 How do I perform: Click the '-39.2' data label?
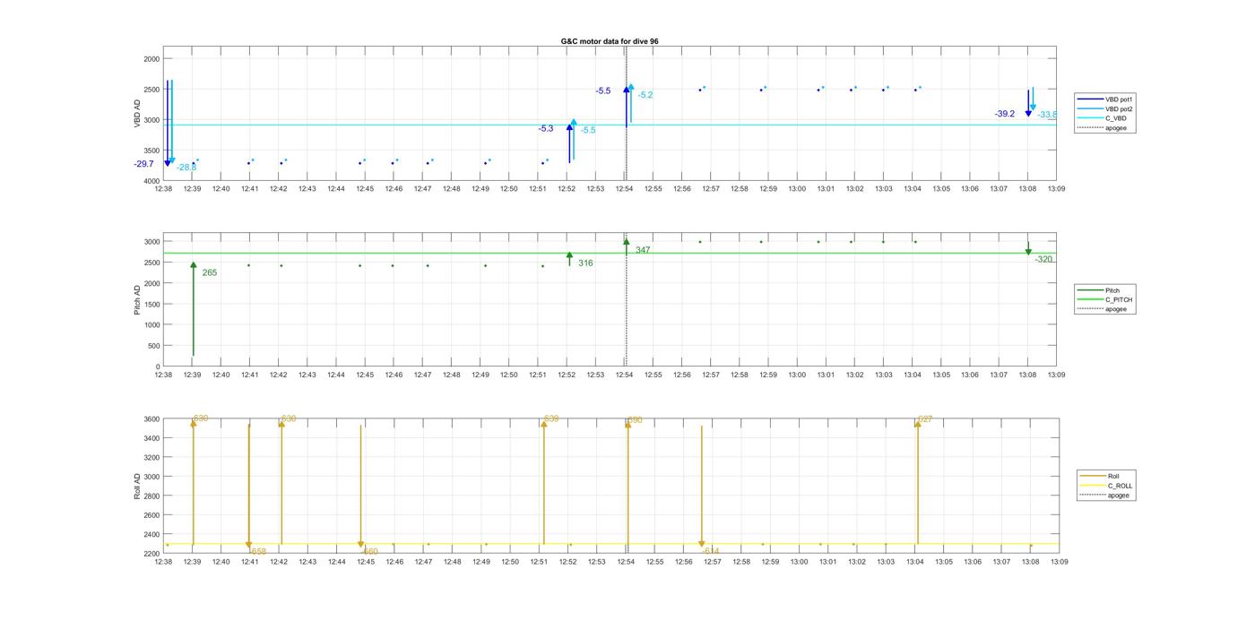[x=1005, y=114]
